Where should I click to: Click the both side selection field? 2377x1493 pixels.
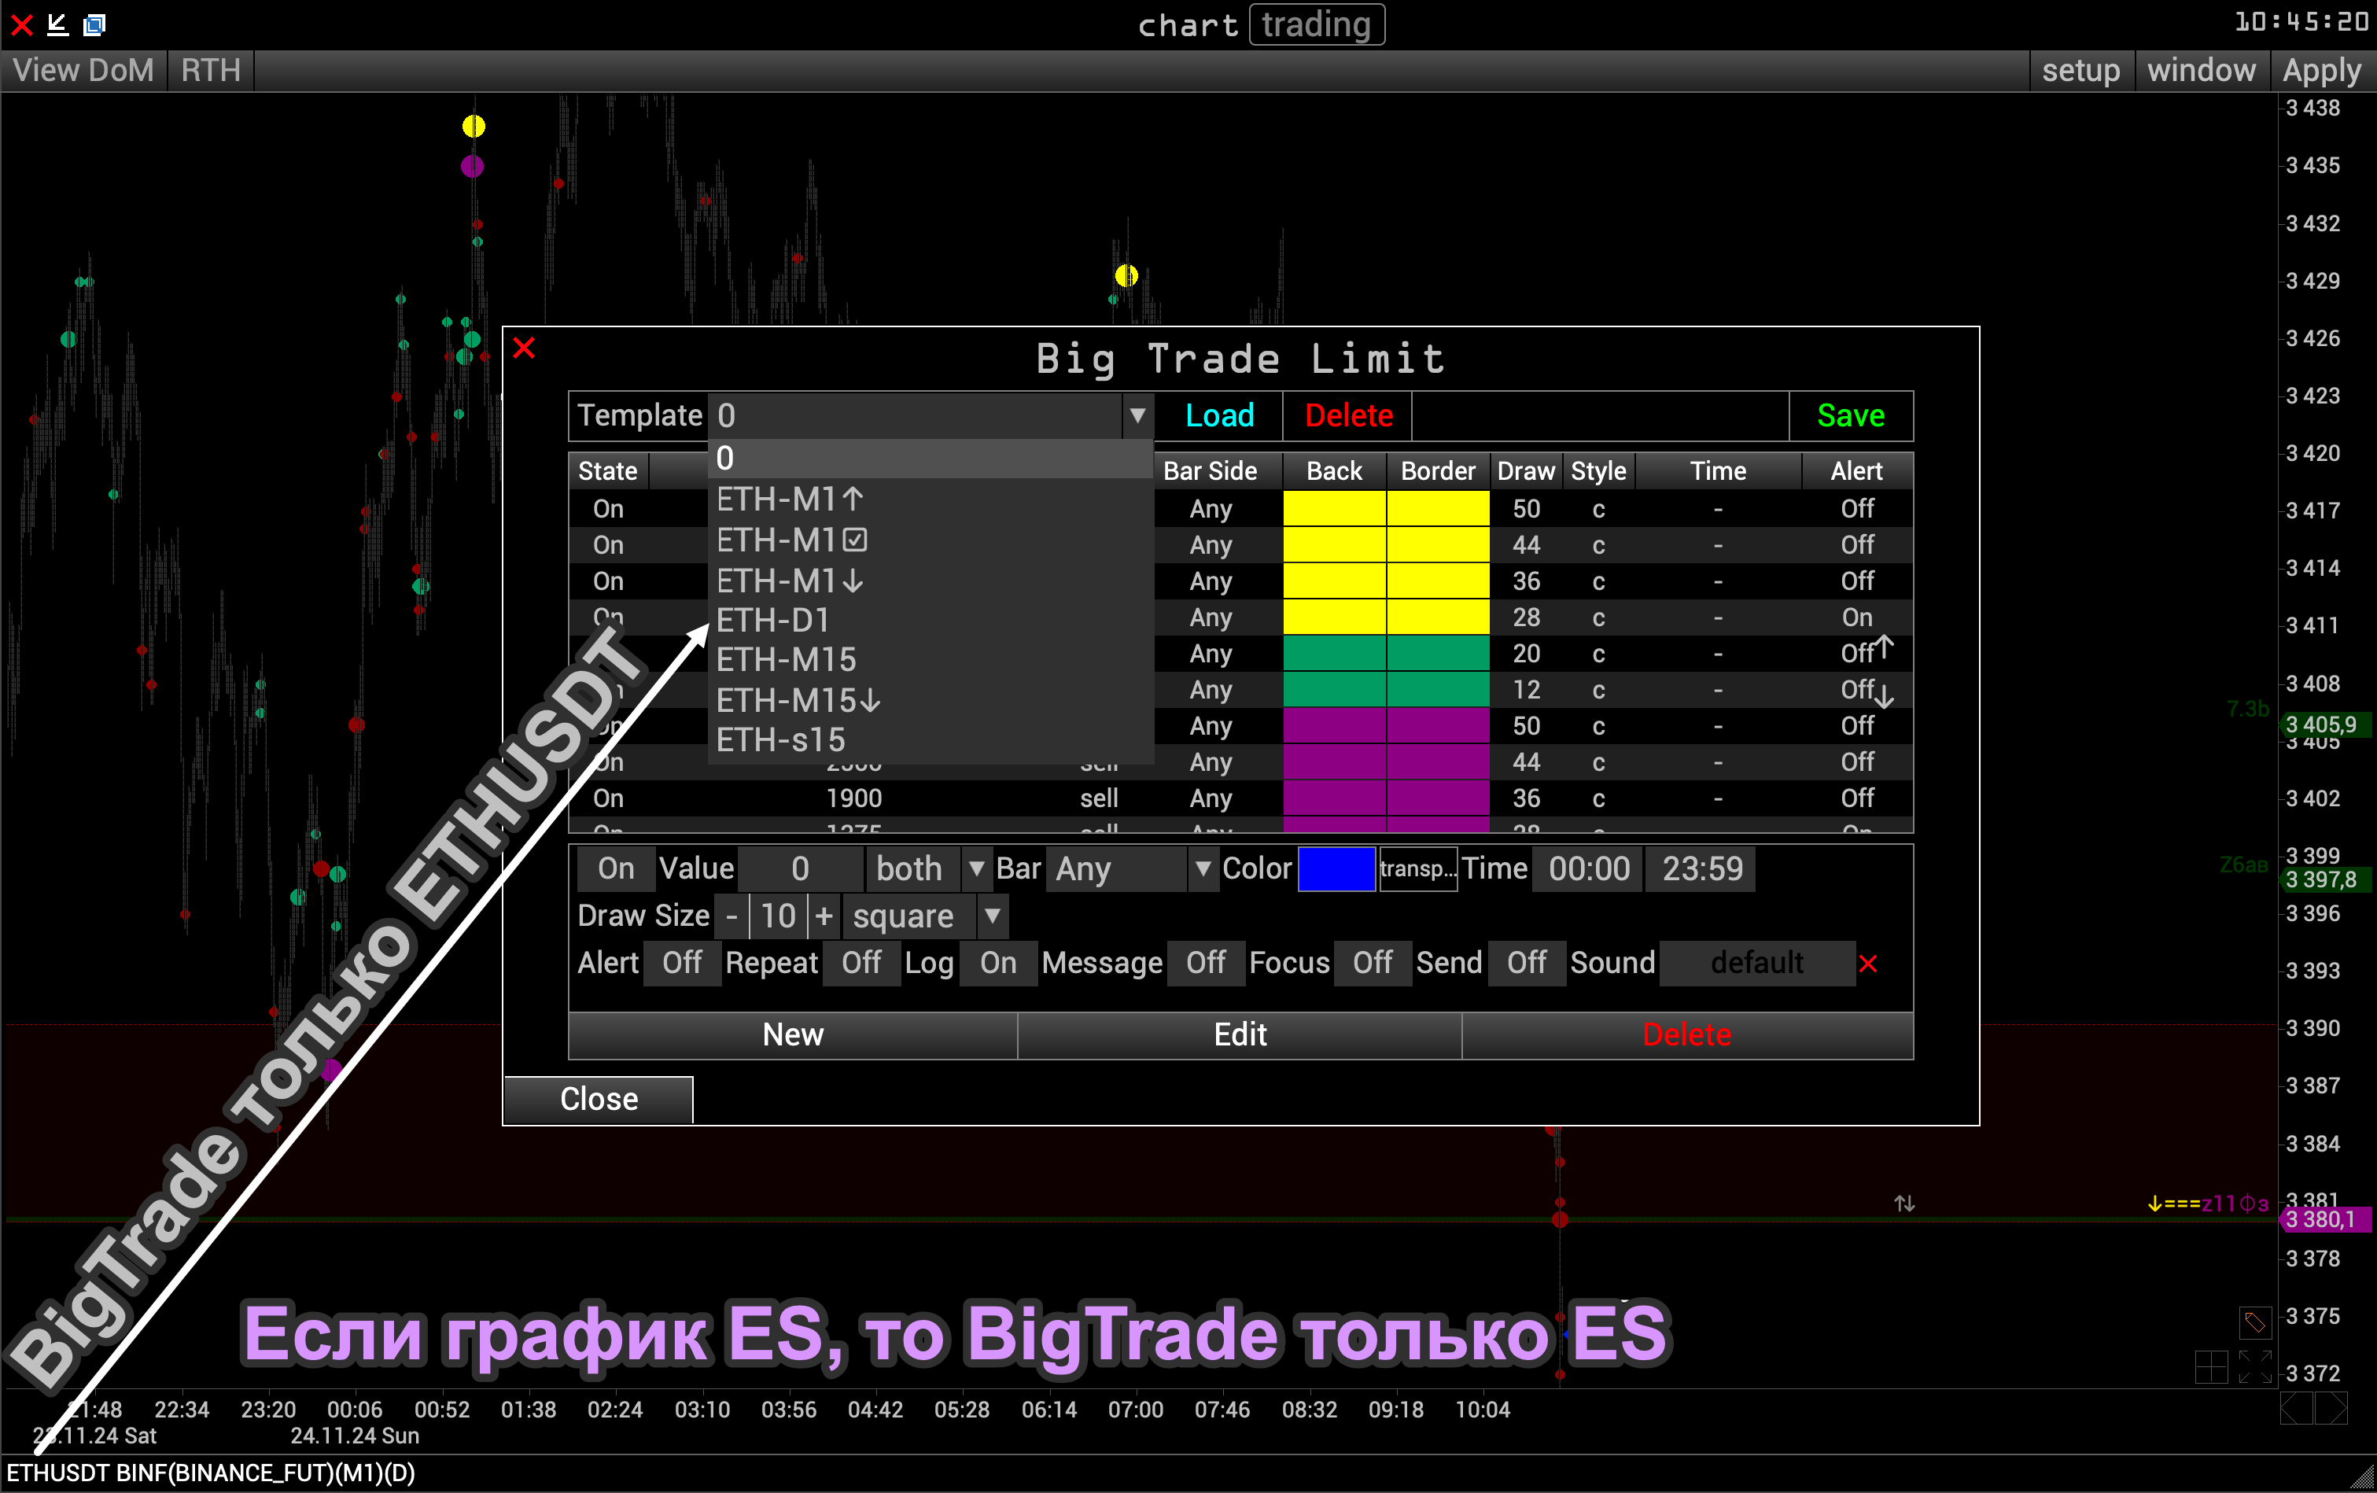click(913, 869)
